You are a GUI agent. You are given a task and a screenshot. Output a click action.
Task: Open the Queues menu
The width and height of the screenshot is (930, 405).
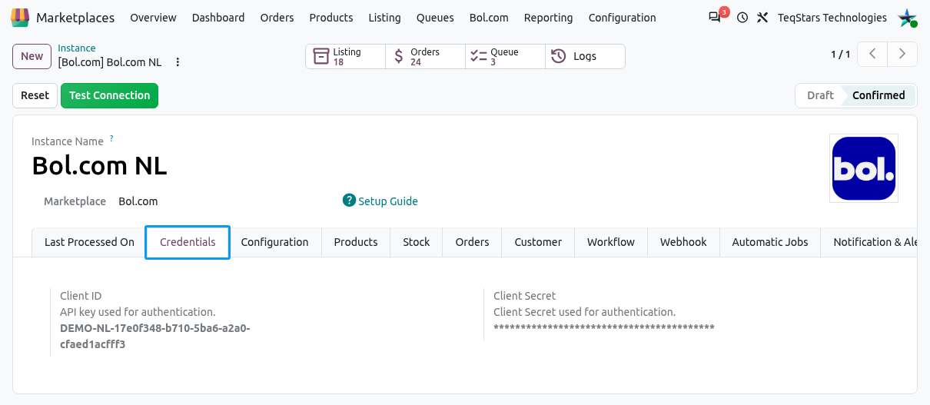[435, 18]
